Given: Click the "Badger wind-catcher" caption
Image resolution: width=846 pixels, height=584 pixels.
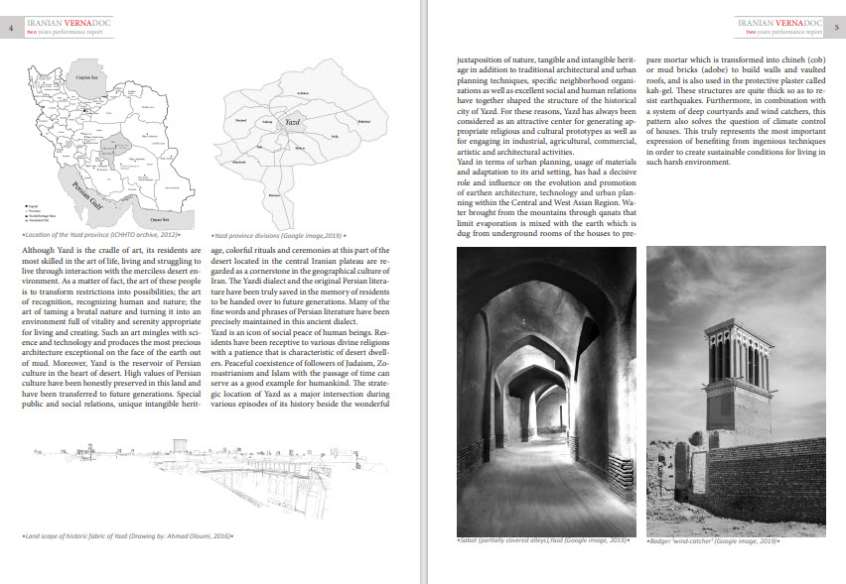Looking at the screenshot, I should (x=713, y=540).
